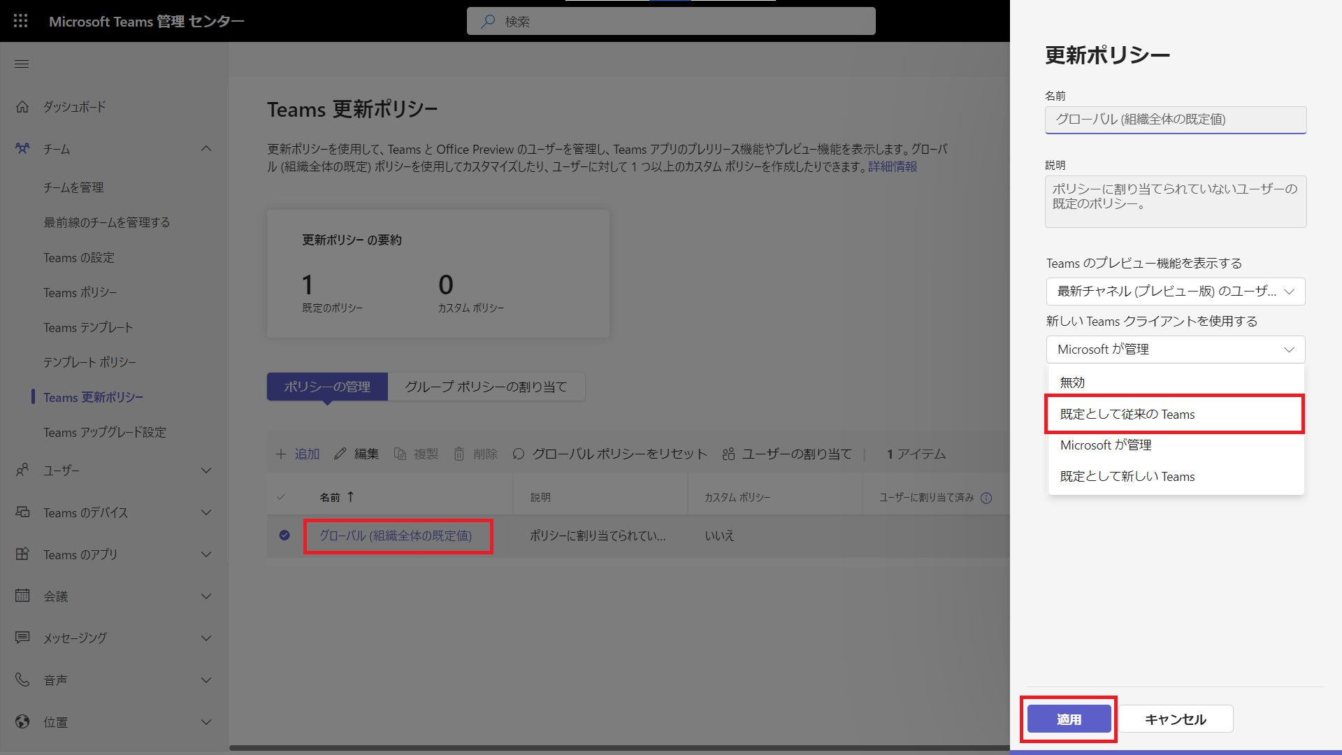The height and width of the screenshot is (755, 1342).
Task: Click the Microsoft Teams 管理センター title
Action: pyautogui.click(x=147, y=22)
